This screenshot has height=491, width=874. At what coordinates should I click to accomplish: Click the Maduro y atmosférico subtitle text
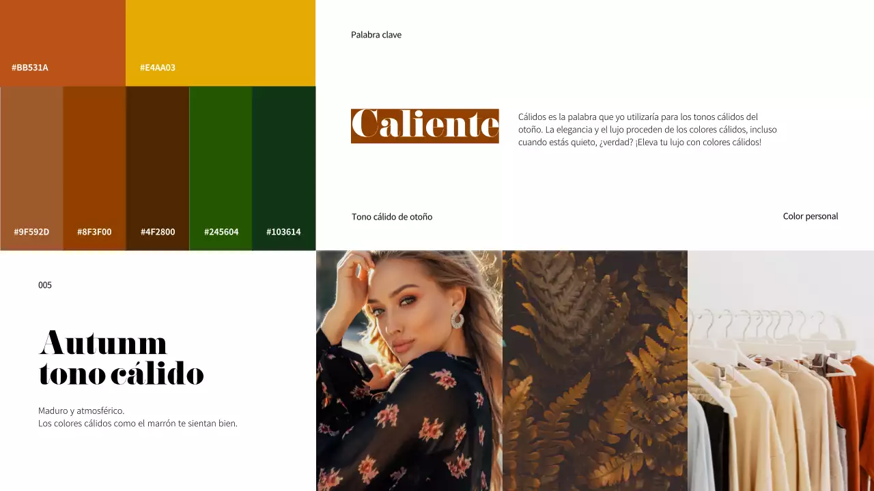(138, 417)
